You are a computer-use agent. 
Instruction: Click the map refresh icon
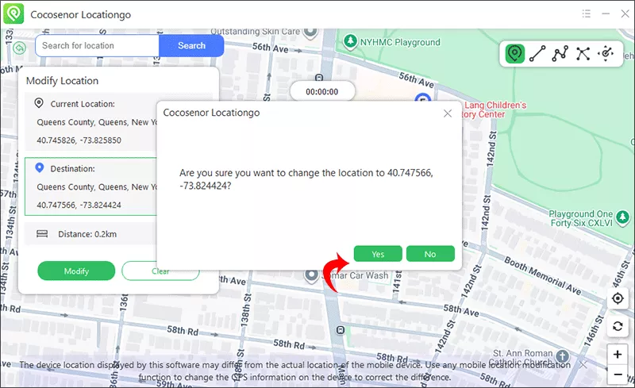(x=618, y=326)
